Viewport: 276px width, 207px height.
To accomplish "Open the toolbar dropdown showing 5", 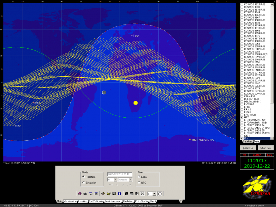I will pos(154,194).
